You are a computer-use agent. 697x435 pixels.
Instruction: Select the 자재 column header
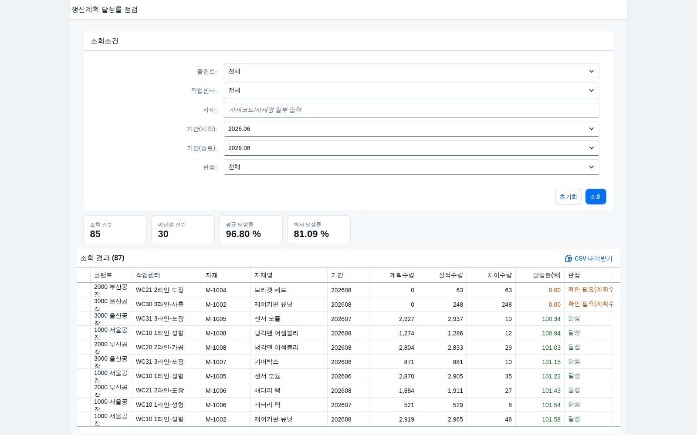point(226,275)
